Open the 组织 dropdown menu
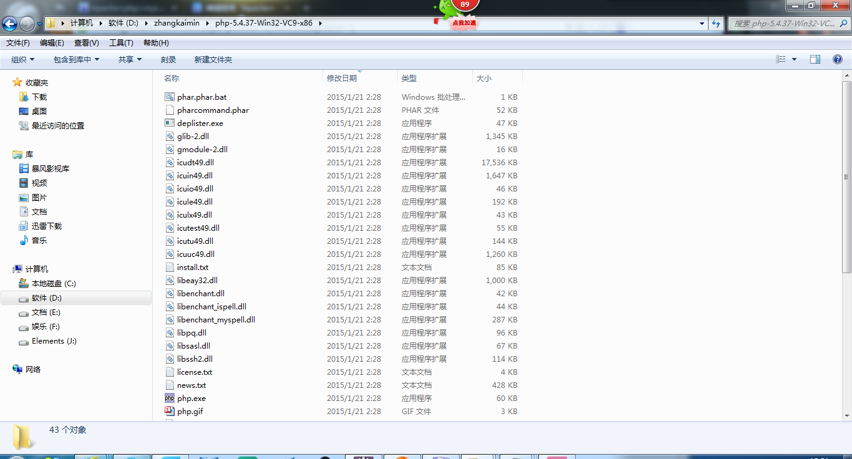The width and height of the screenshot is (852, 459). (23, 59)
